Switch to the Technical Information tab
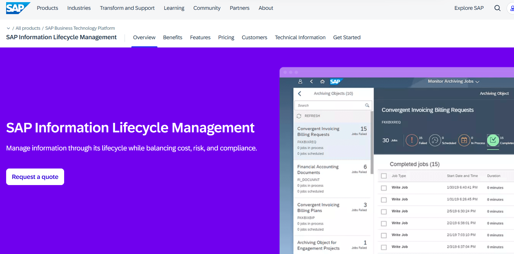The width and height of the screenshot is (514, 254). (300, 37)
